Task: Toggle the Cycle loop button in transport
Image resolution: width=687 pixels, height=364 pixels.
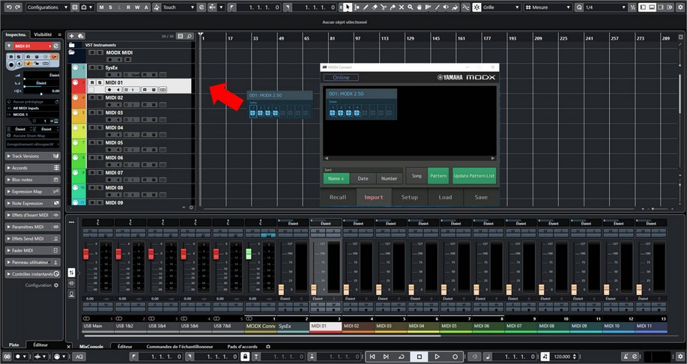Action: 401,357
